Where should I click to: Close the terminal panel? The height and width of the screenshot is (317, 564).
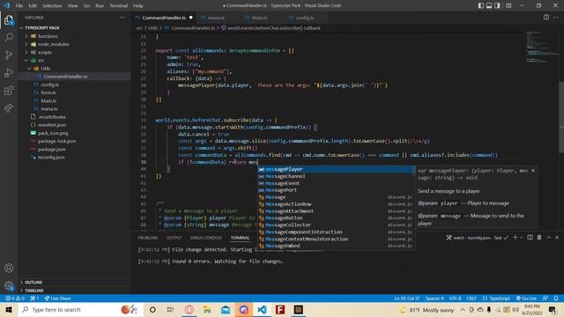point(557,237)
